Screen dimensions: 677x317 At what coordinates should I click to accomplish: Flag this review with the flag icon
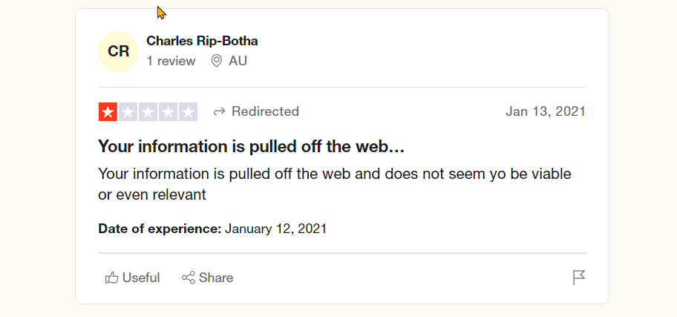click(x=579, y=278)
